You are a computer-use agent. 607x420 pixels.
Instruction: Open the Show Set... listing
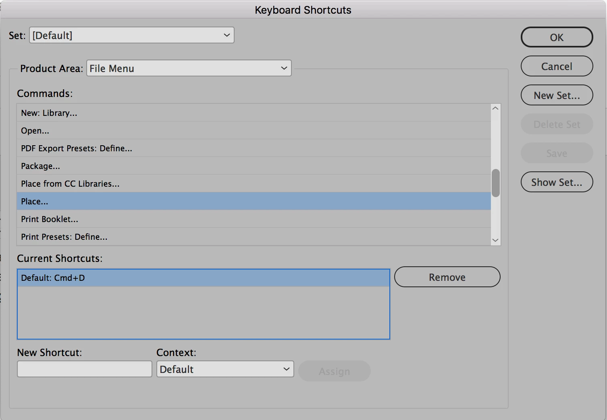(557, 182)
